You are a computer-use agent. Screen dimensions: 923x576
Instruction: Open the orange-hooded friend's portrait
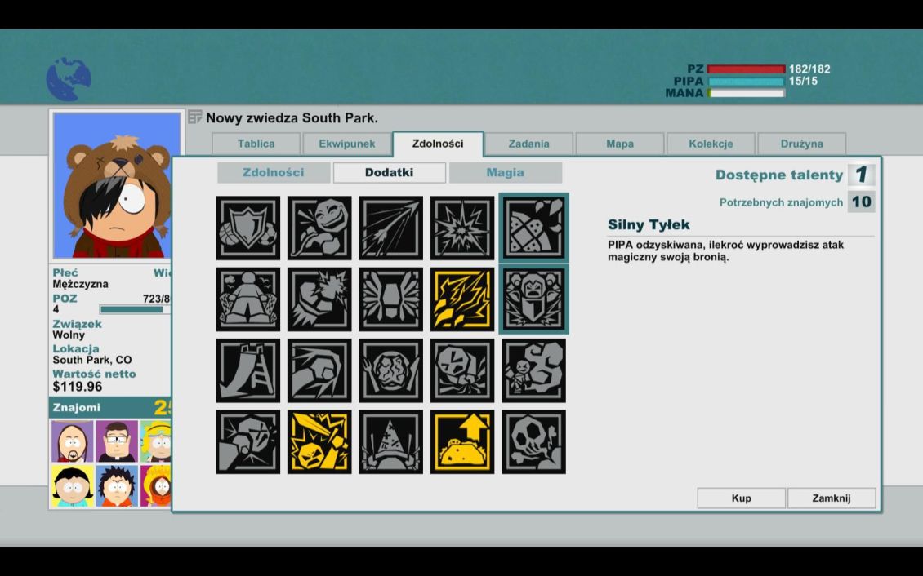pos(156,486)
